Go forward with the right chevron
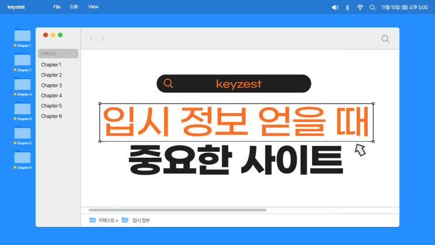Screen dimensions: 435x245 [102, 39]
